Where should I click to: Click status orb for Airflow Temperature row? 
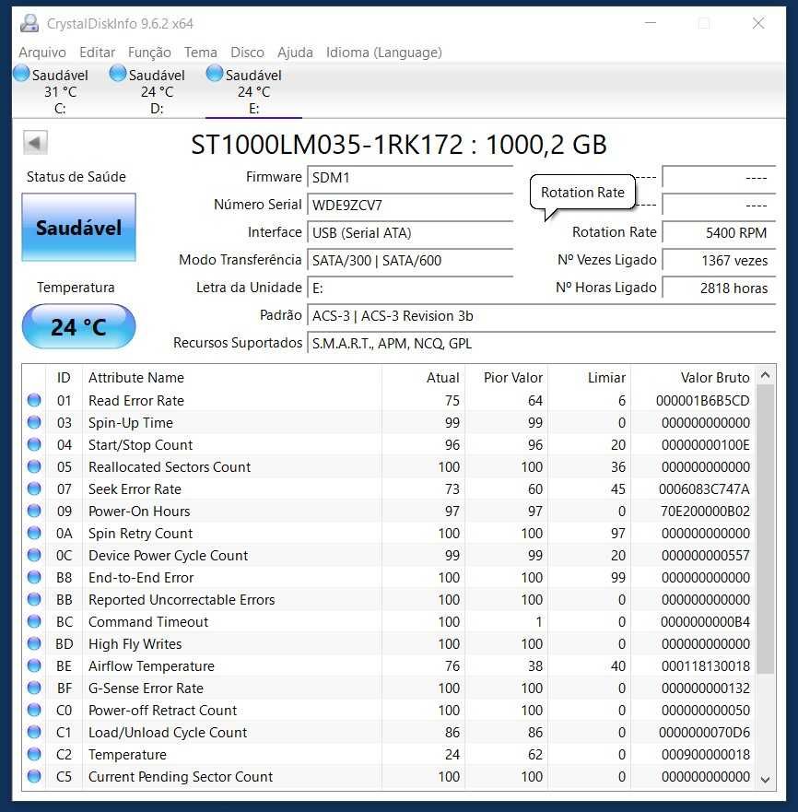(x=34, y=666)
